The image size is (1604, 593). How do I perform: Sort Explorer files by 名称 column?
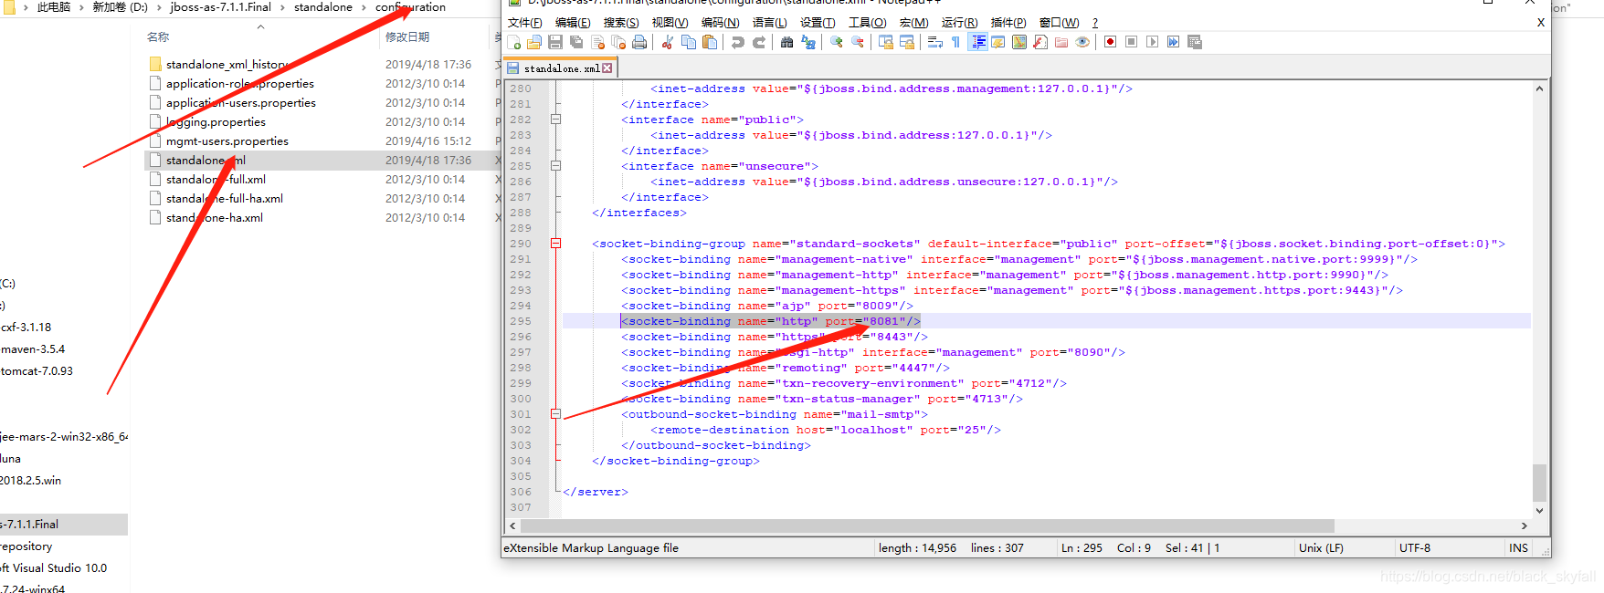tap(158, 37)
